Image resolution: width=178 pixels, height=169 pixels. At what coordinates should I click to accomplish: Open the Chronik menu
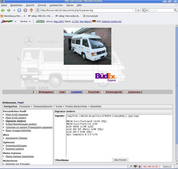pos(42,5)
